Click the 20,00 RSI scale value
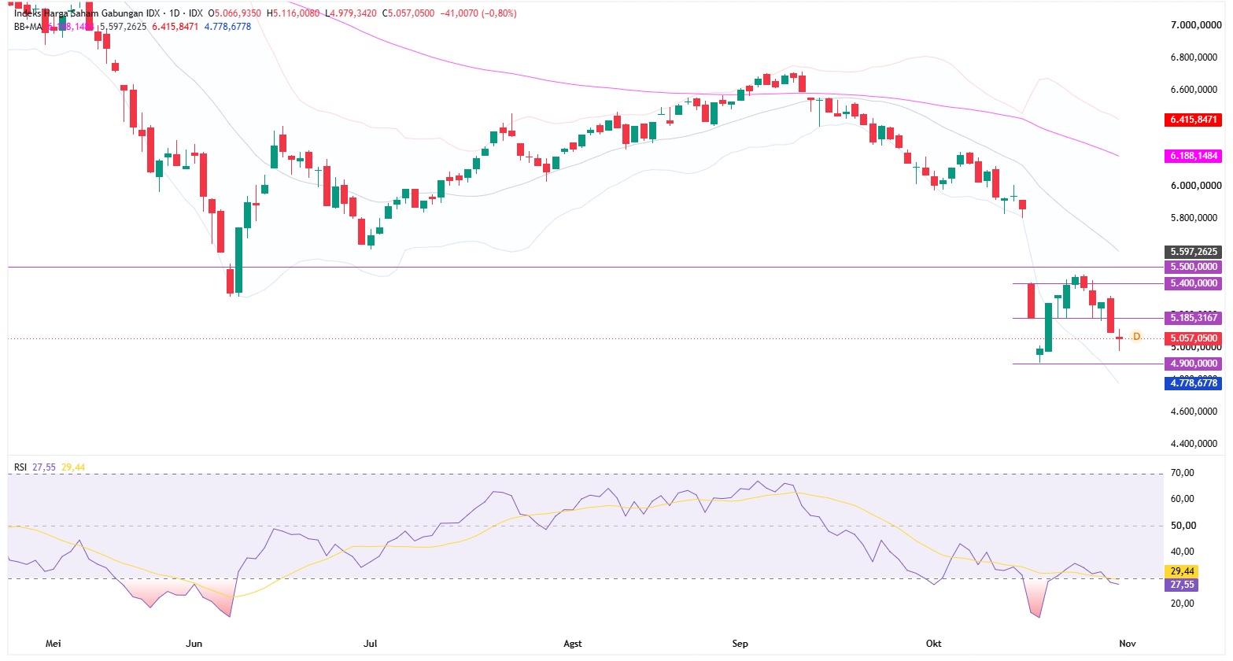Viewport: 1233px width, 661px height. 1183,604
